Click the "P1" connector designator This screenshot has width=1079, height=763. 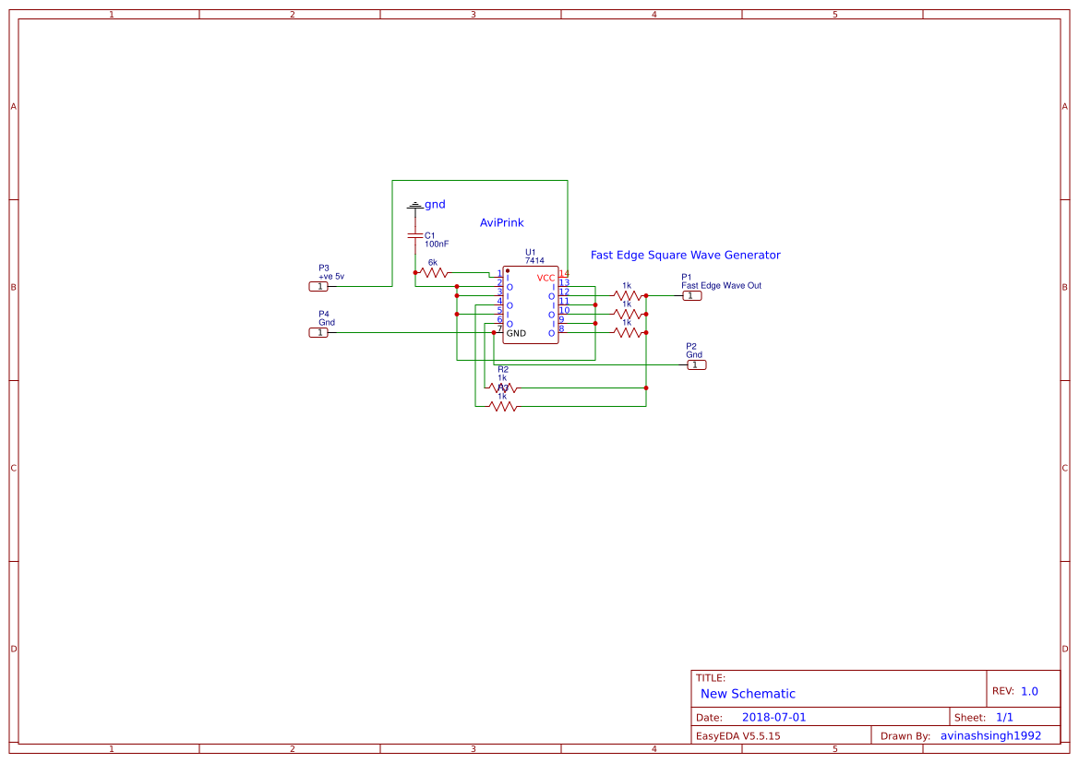(x=687, y=278)
